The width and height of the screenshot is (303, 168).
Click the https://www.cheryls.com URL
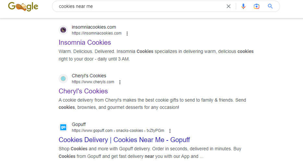[x=93, y=82]
